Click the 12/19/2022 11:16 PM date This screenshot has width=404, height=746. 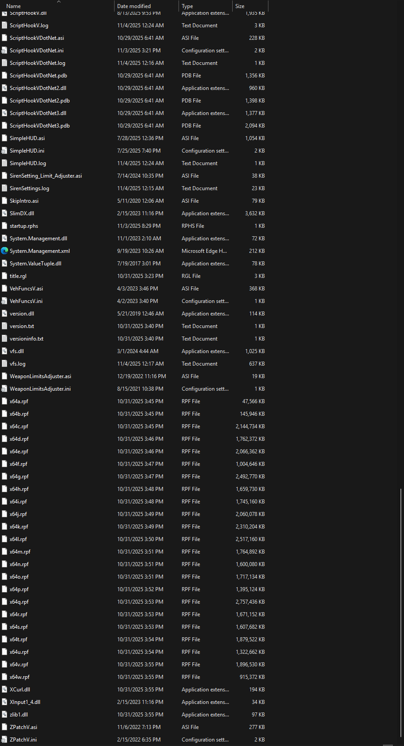coord(141,376)
